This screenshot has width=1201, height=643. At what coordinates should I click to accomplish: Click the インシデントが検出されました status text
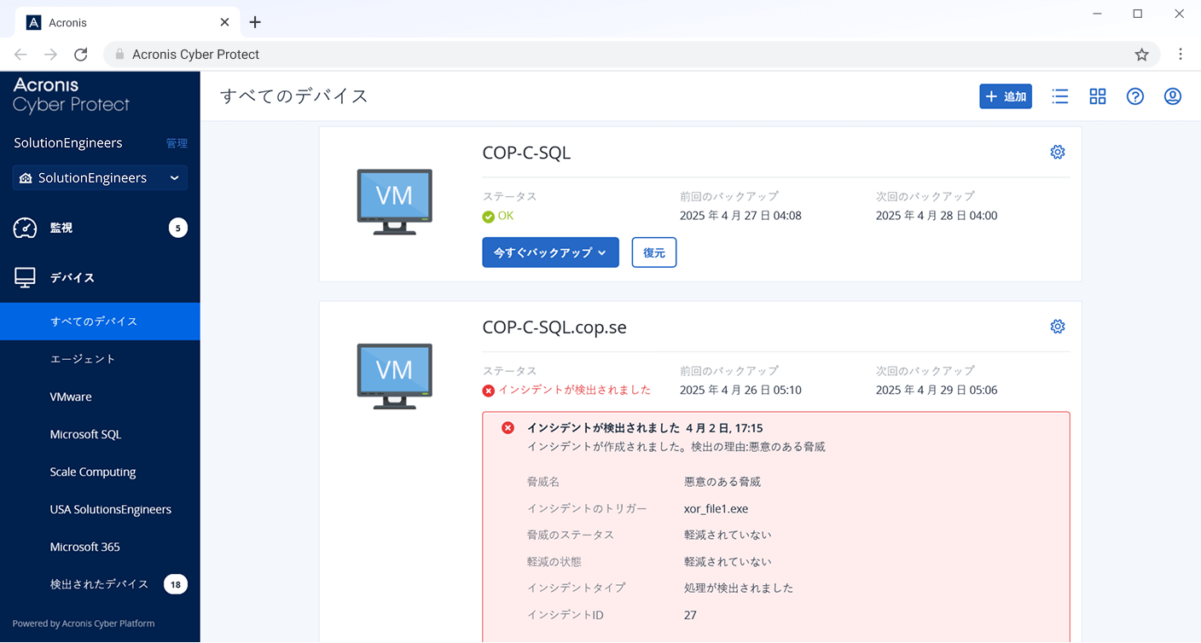574,390
